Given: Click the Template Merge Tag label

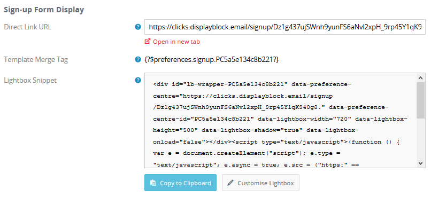Looking at the screenshot, I should point(36,60).
